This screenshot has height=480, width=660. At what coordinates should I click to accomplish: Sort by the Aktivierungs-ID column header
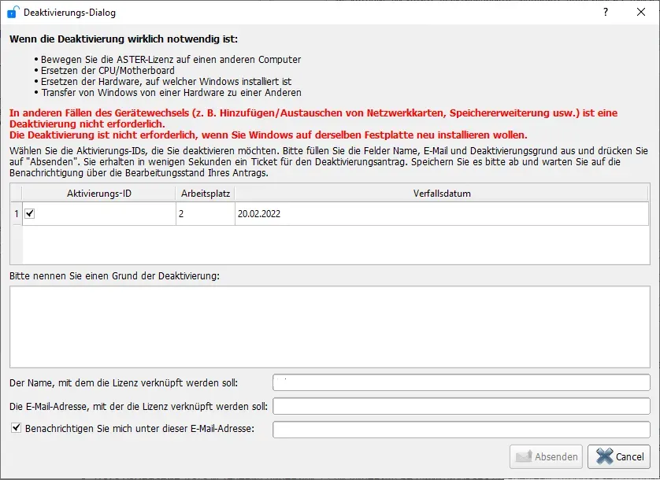coord(98,194)
